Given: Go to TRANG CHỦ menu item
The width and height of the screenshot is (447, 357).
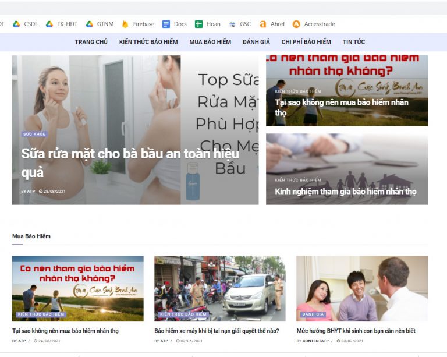Looking at the screenshot, I should [91, 42].
